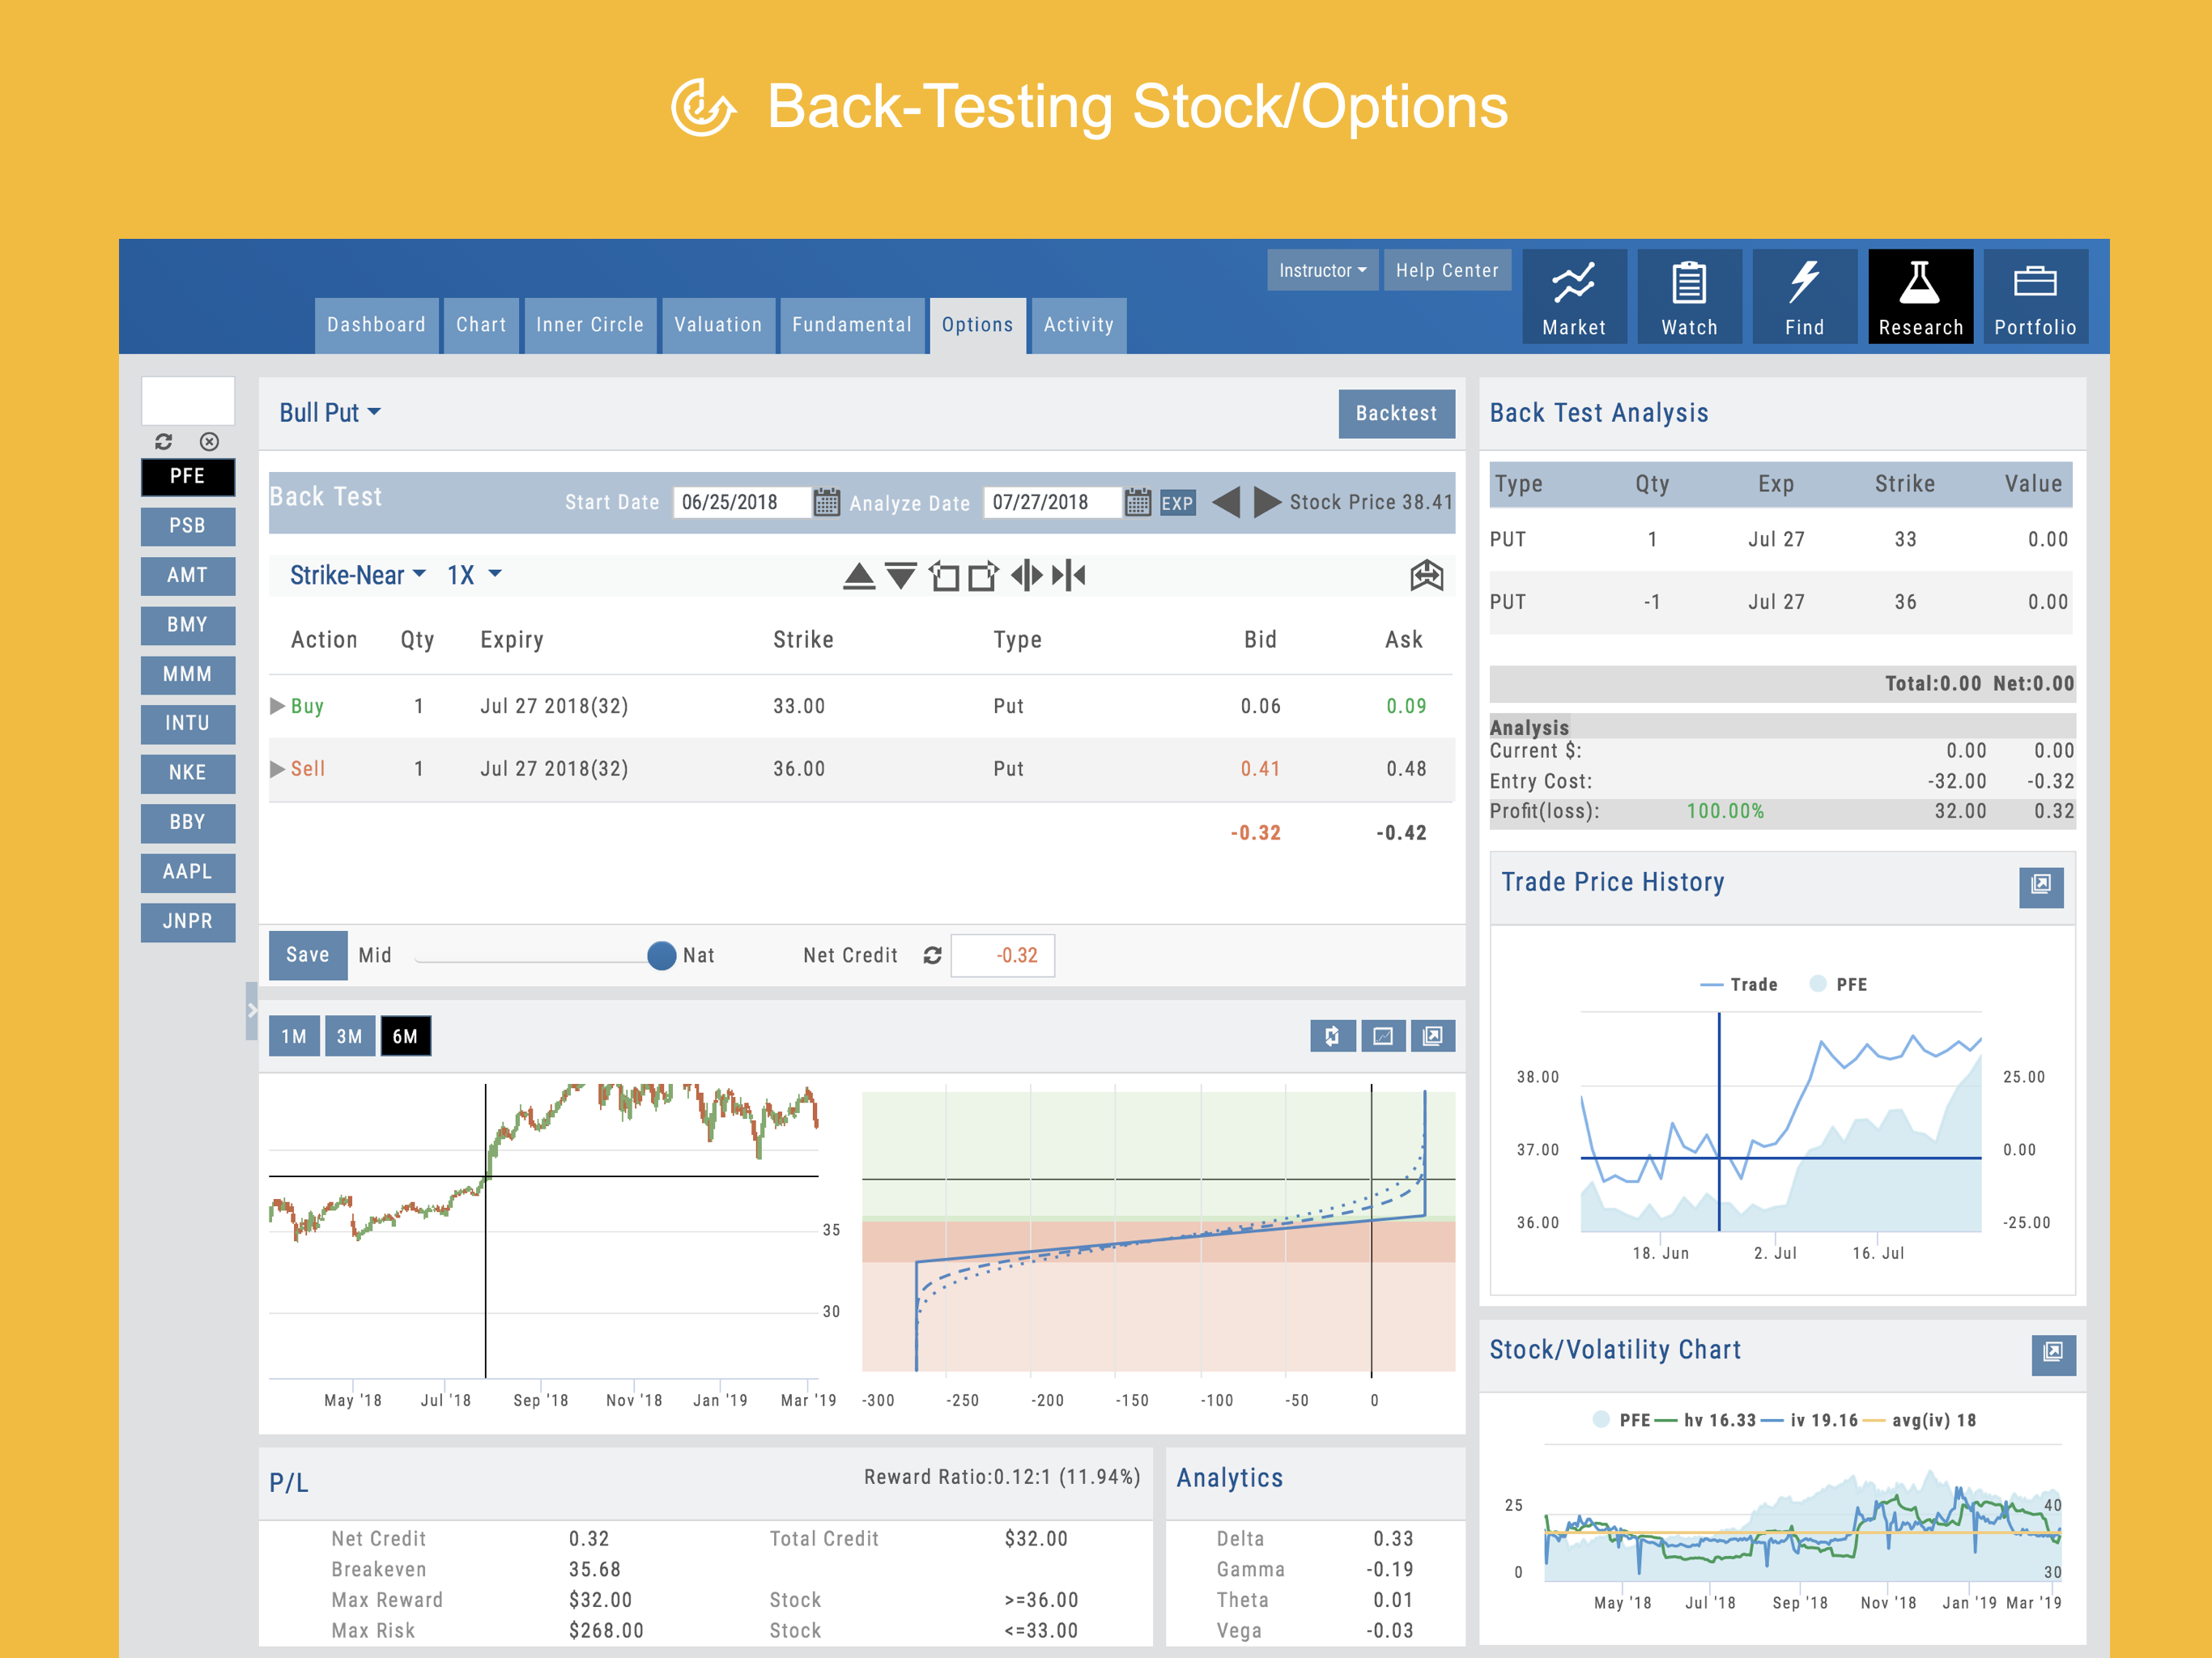Switch to the Valuation tab
Screen dimensions: 2212x1658
(x=717, y=325)
